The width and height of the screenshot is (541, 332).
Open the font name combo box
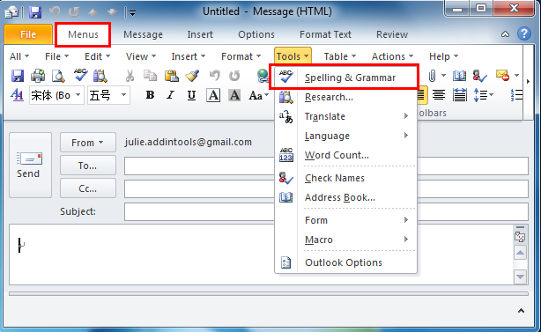click(x=57, y=95)
